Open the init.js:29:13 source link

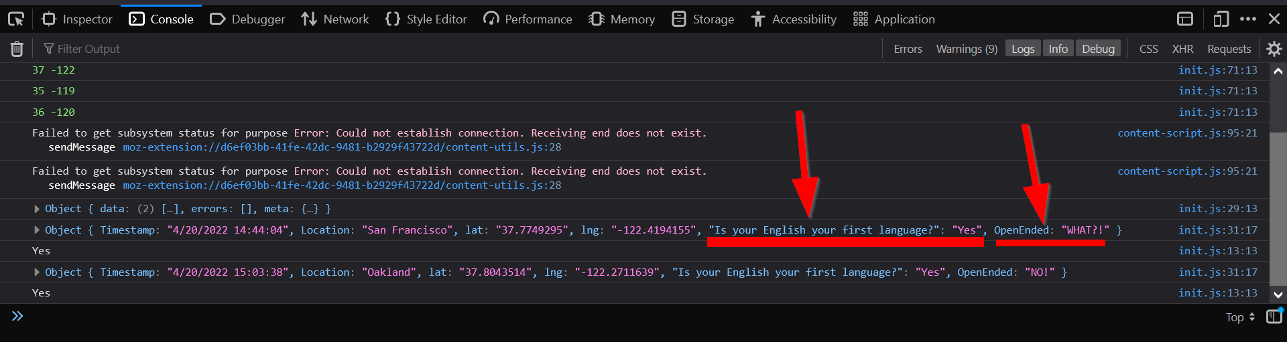[x=1217, y=209]
